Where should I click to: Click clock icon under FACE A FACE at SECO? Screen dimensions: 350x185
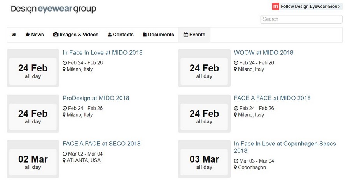[65, 154]
